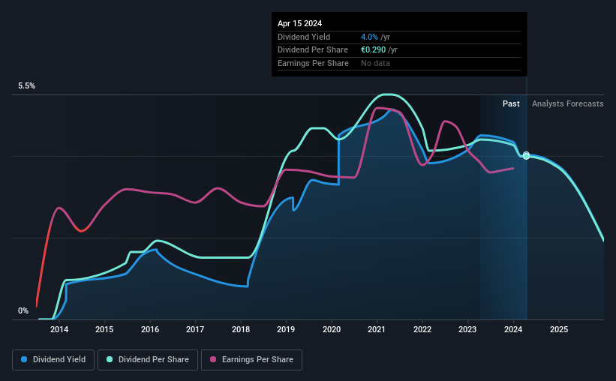
Task: Toggle the Dividend Yield legend item
Action: coord(54,360)
